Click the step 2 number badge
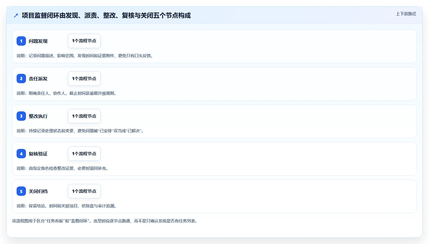This screenshot has height=244, width=429. point(21,79)
